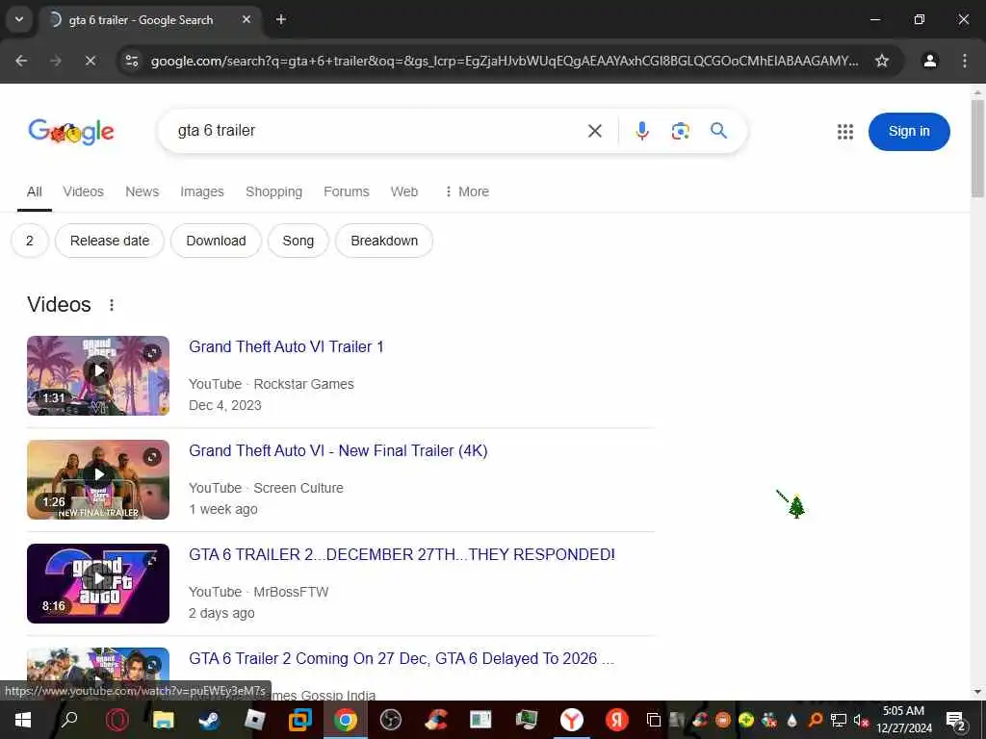This screenshot has width=986, height=739.
Task: Click the Chrome icon on the taskbar
Action: 346,720
